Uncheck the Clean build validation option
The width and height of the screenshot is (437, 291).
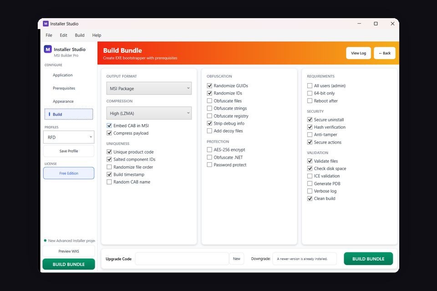(x=310, y=198)
